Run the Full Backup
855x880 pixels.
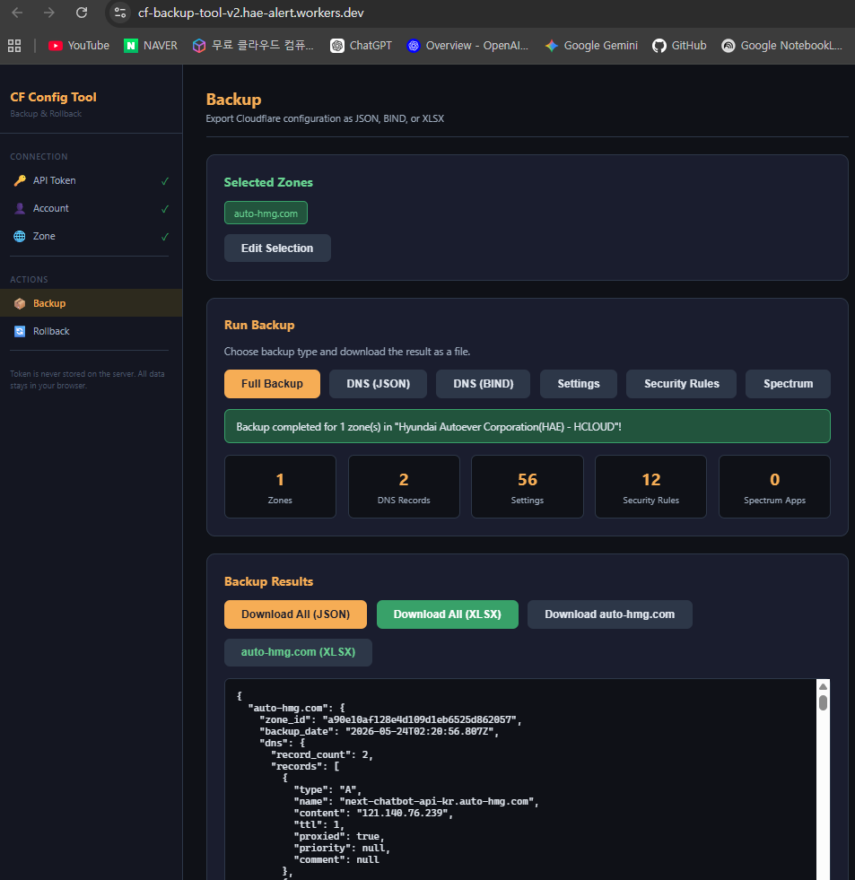click(272, 384)
